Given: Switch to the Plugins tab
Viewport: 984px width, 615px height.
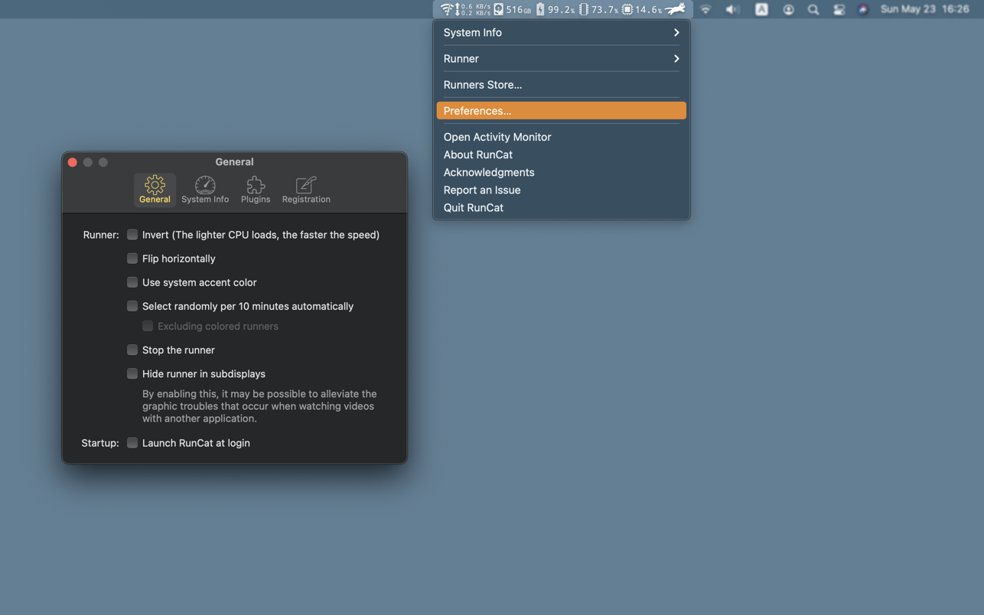Looking at the screenshot, I should (256, 190).
